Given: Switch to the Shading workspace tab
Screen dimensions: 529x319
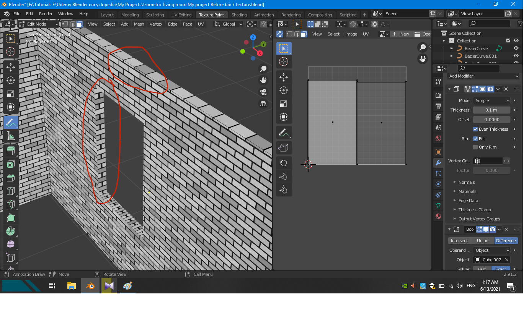Looking at the screenshot, I should click(239, 15).
